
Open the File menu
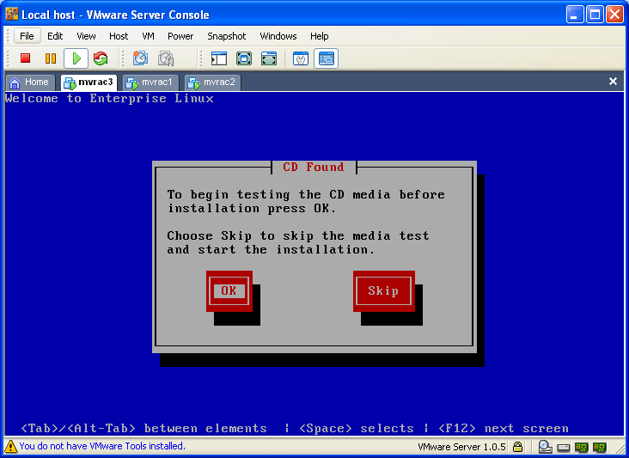click(27, 36)
